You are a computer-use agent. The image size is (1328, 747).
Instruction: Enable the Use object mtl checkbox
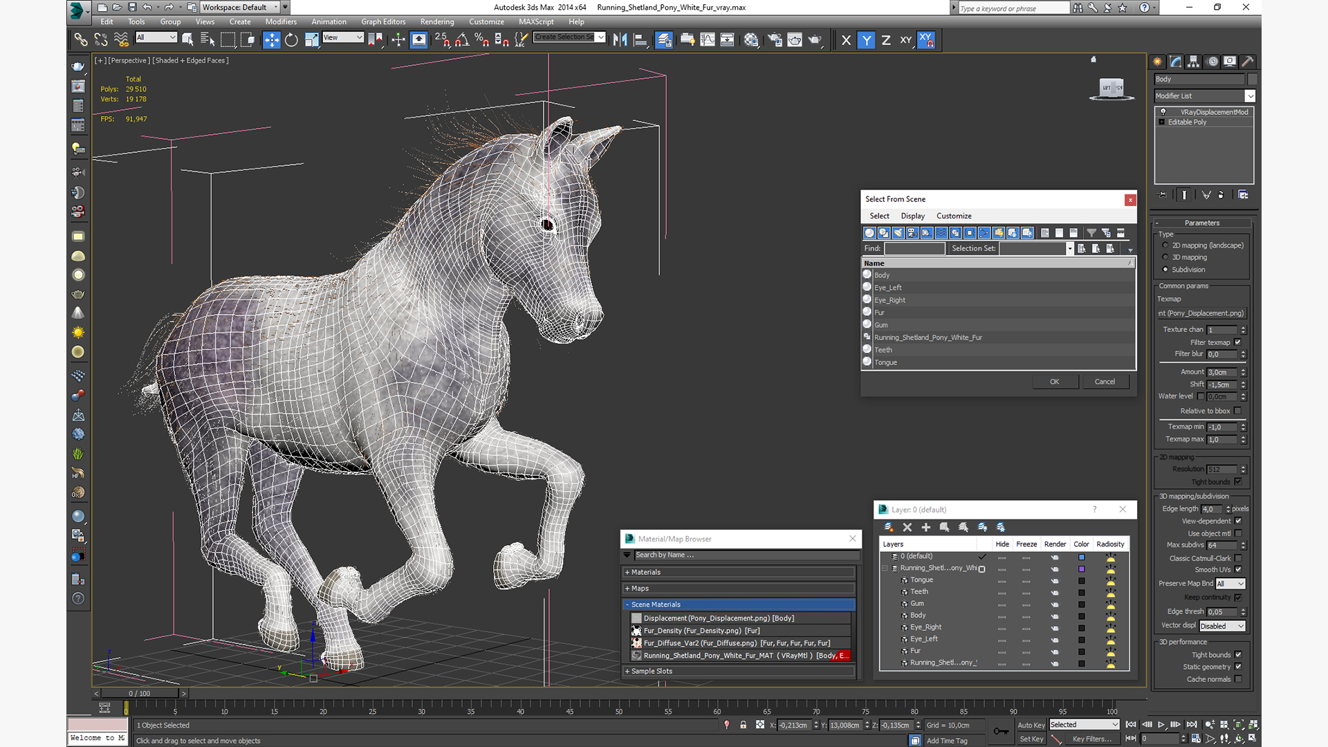coord(1238,533)
